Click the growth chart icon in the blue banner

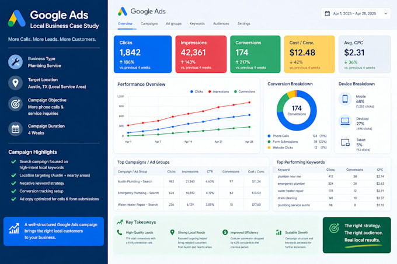[x=14, y=228]
